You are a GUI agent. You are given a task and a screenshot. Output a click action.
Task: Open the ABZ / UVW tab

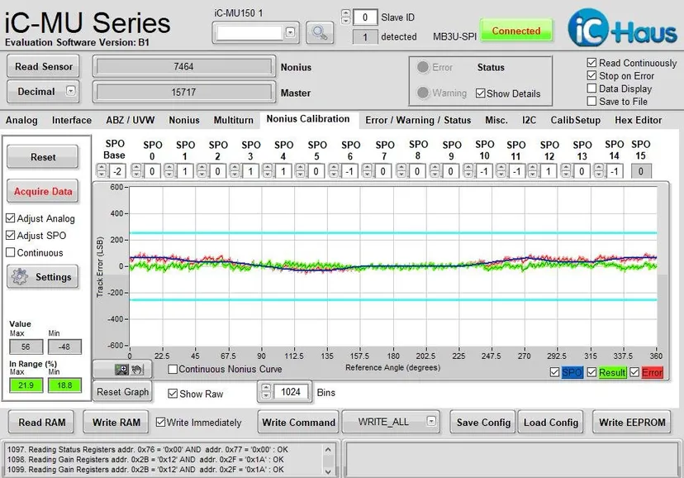(130, 120)
